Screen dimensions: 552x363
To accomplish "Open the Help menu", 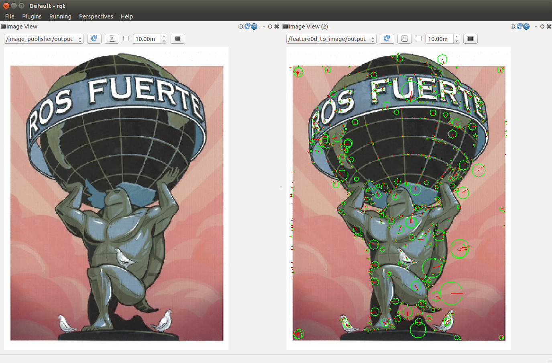I will (x=126, y=16).
